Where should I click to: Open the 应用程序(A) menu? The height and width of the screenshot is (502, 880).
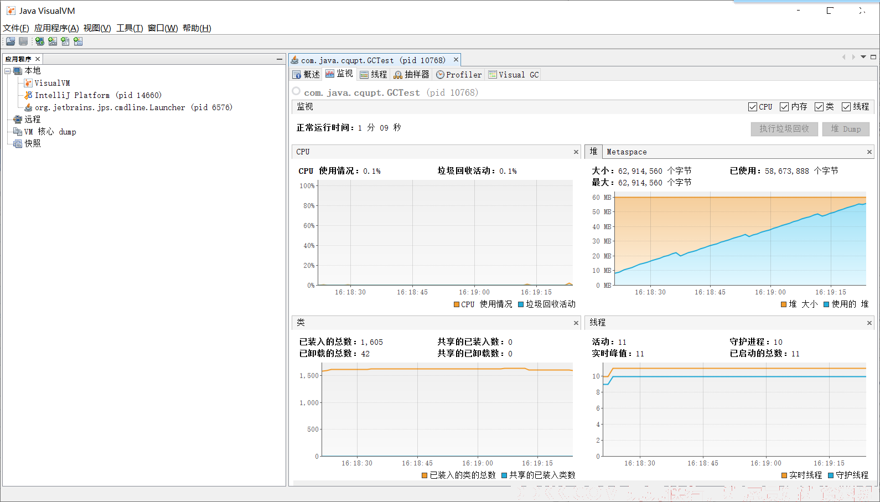[56, 28]
